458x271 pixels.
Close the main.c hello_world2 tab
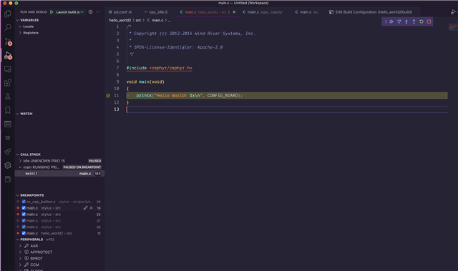pos(234,12)
